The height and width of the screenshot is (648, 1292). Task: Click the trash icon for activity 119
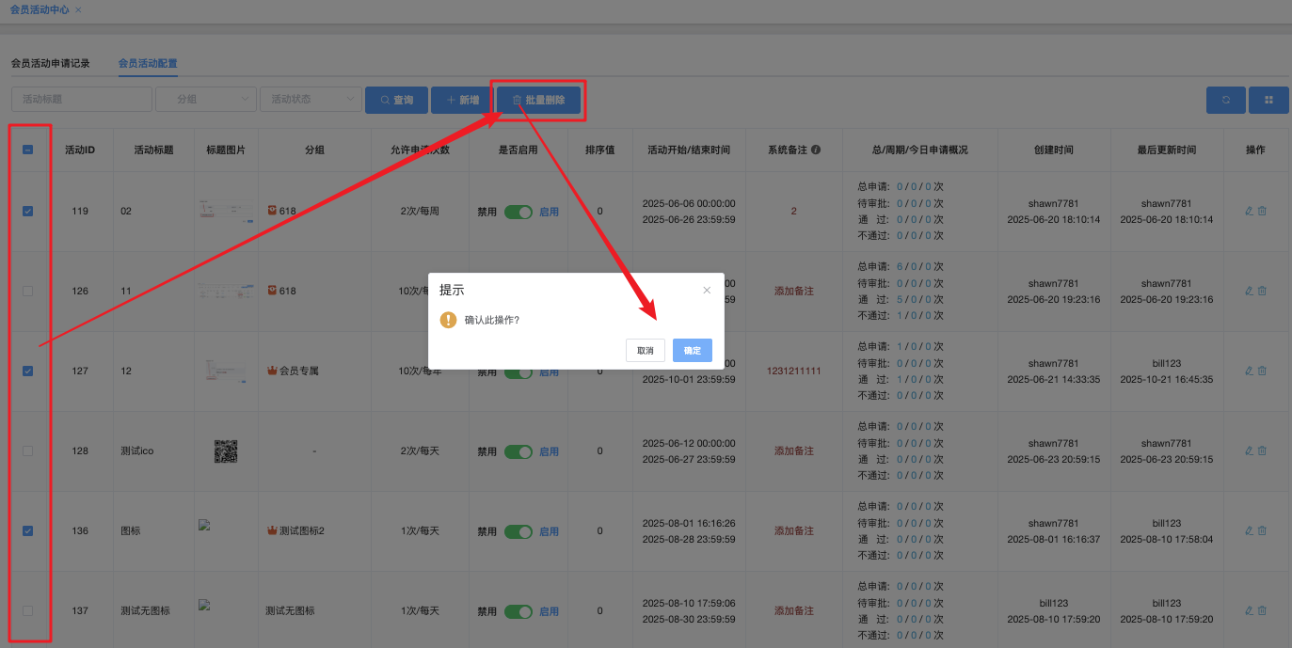(1263, 211)
